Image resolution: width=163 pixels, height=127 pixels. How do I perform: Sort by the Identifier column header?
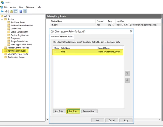click(x=138, y=21)
